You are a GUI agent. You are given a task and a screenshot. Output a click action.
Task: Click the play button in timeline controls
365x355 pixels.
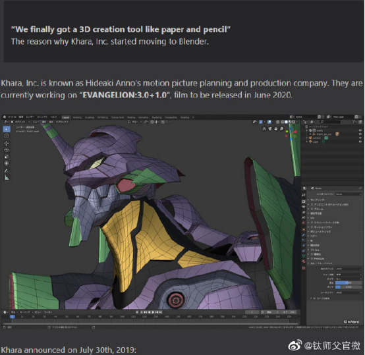point(153,312)
